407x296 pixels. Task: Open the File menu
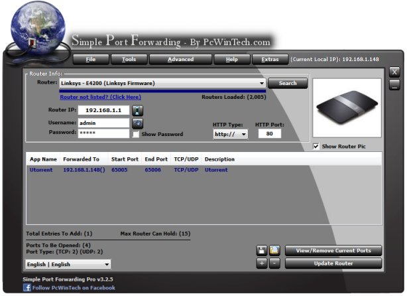91,59
